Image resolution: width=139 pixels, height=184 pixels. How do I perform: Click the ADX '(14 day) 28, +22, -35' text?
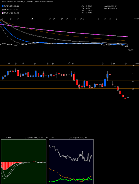78,138
